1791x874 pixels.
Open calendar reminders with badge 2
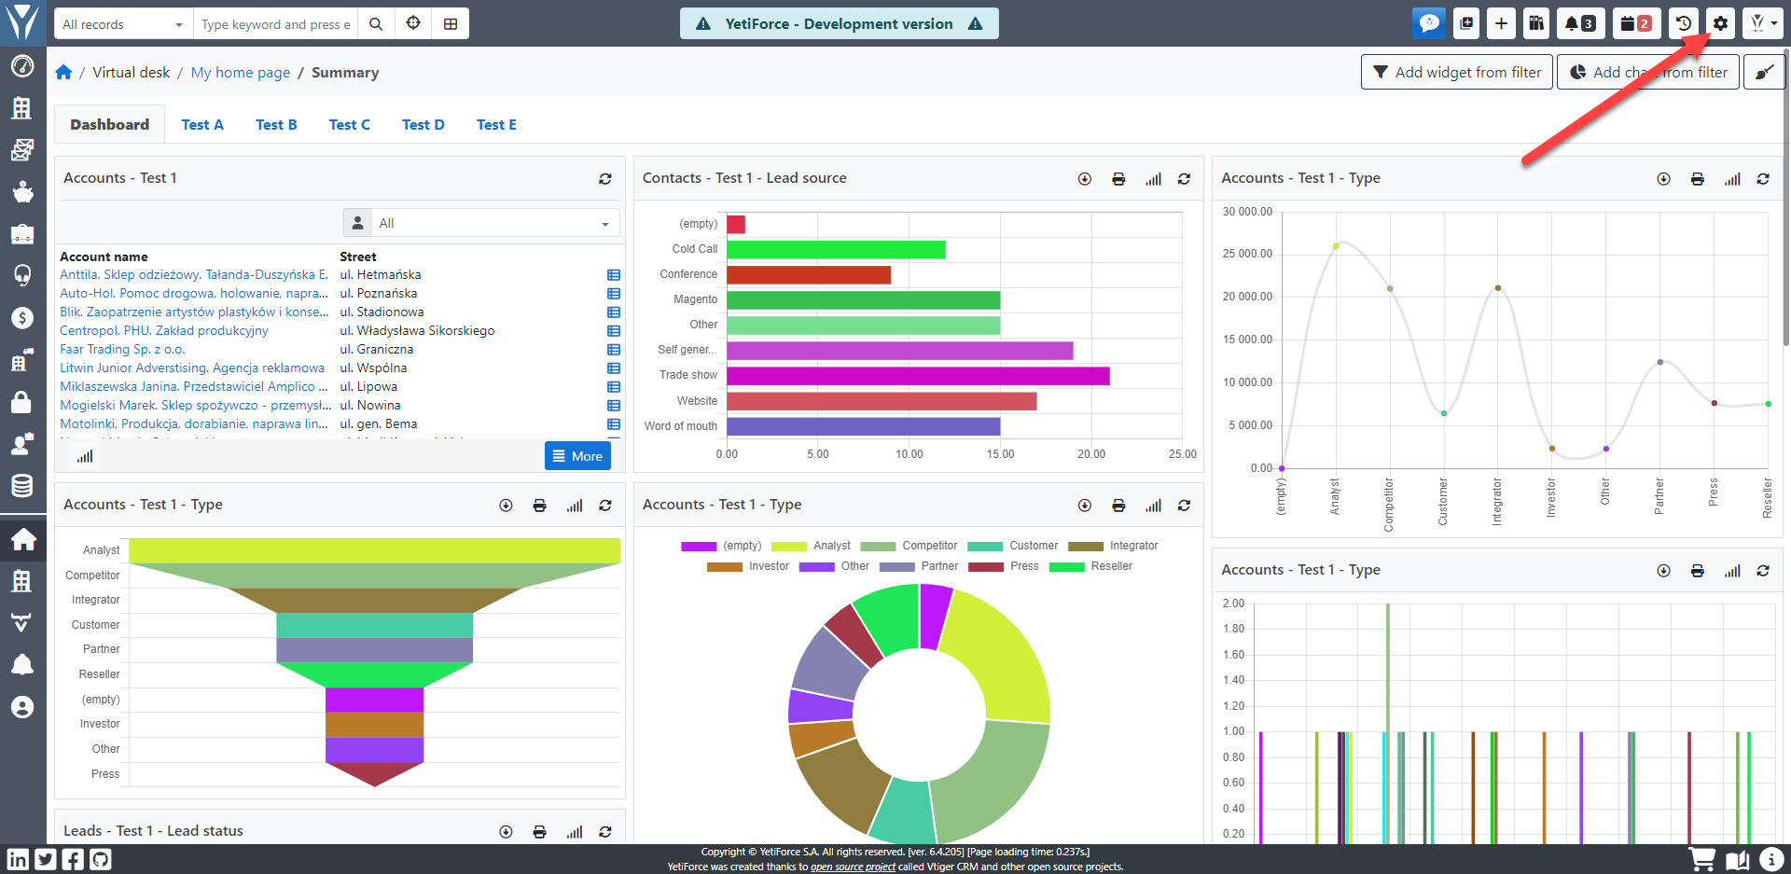[1636, 23]
